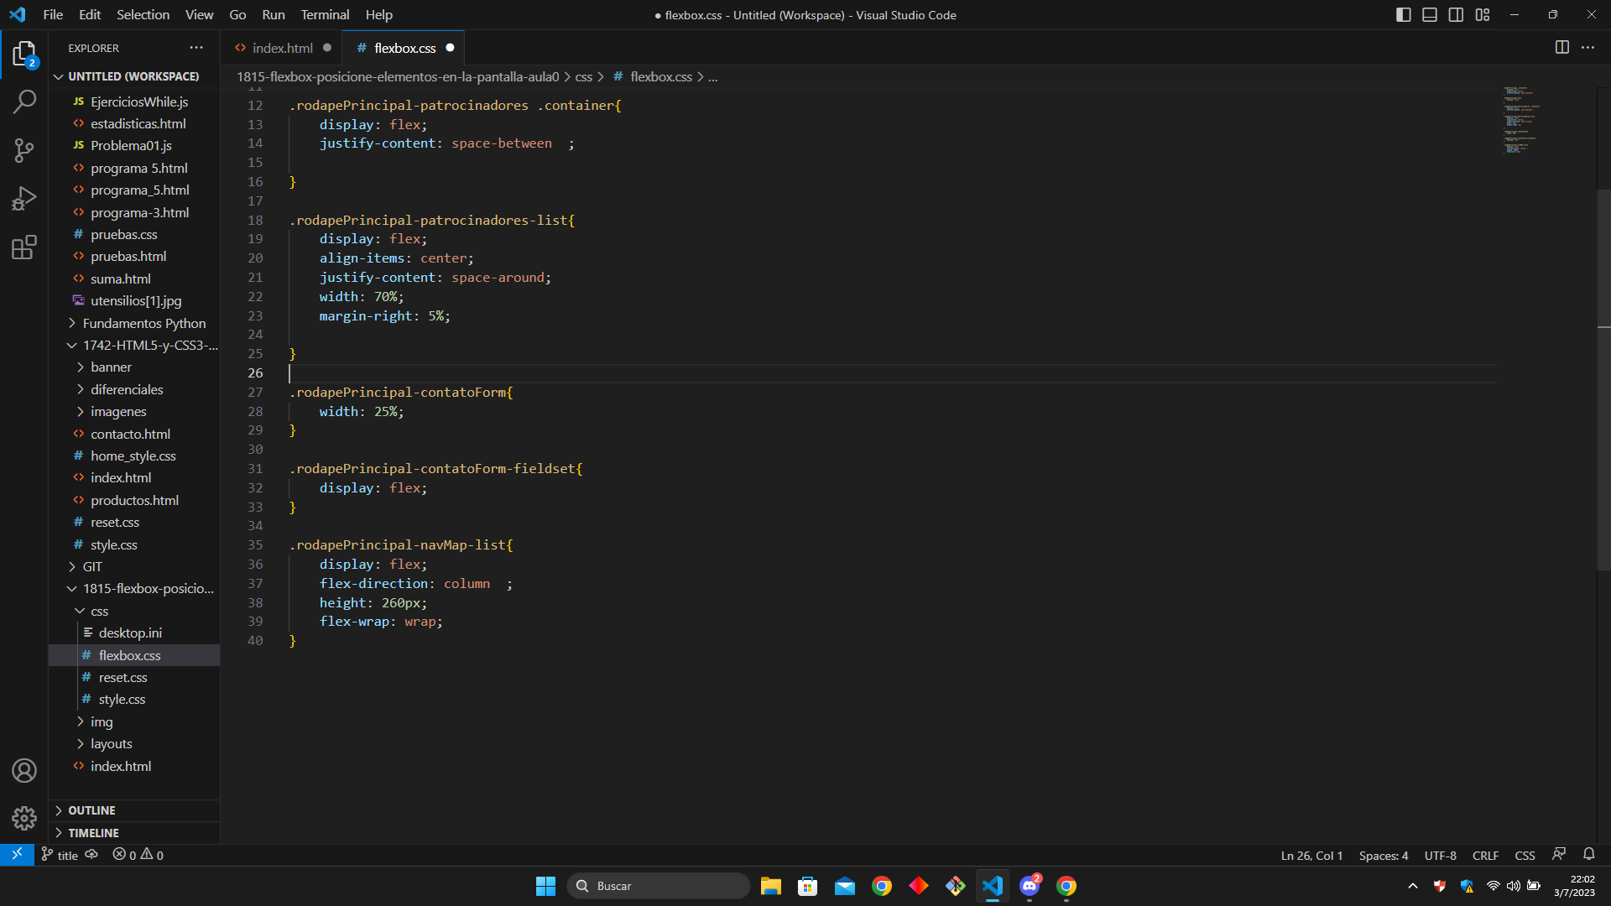Click Customize Layout icon in title bar
1611x906 pixels.
tap(1483, 15)
